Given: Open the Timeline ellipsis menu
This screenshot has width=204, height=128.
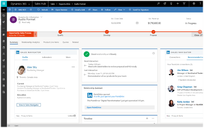Looking at the screenshot, I should click(x=153, y=119).
